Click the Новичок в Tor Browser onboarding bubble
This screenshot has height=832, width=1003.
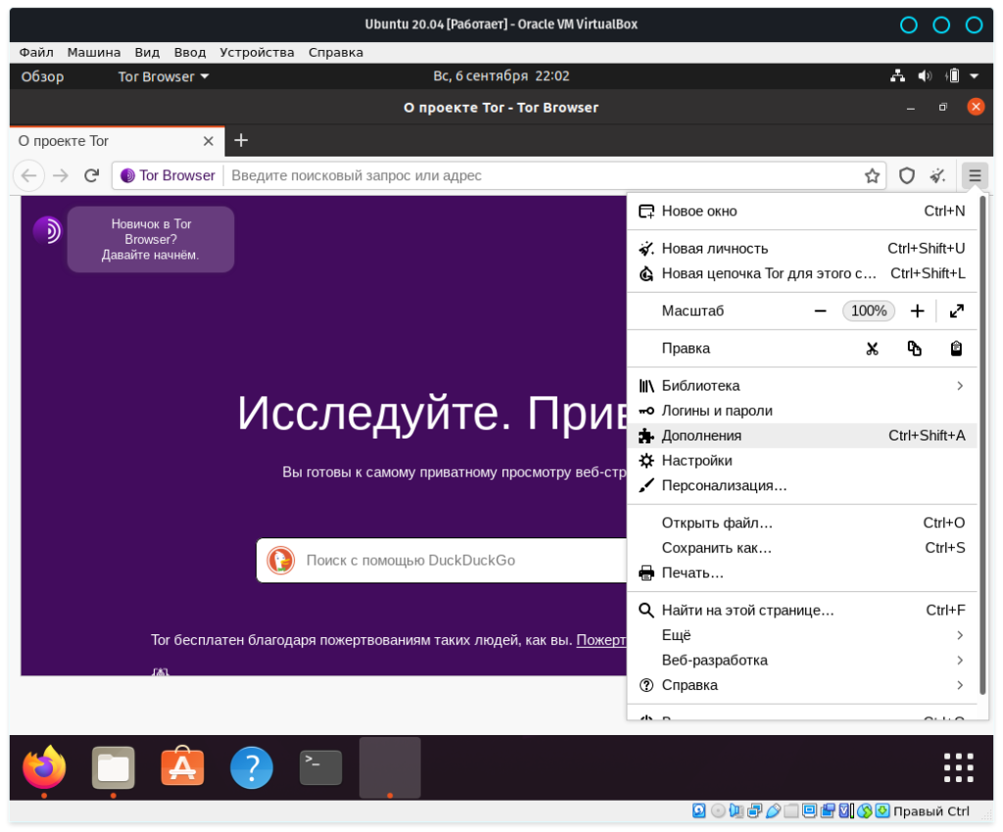150,240
